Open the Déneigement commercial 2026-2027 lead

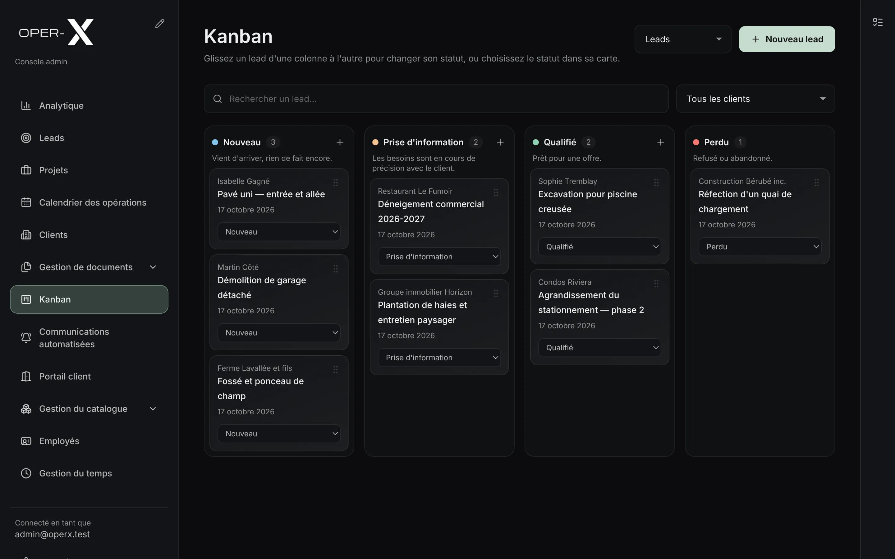pyautogui.click(x=431, y=211)
